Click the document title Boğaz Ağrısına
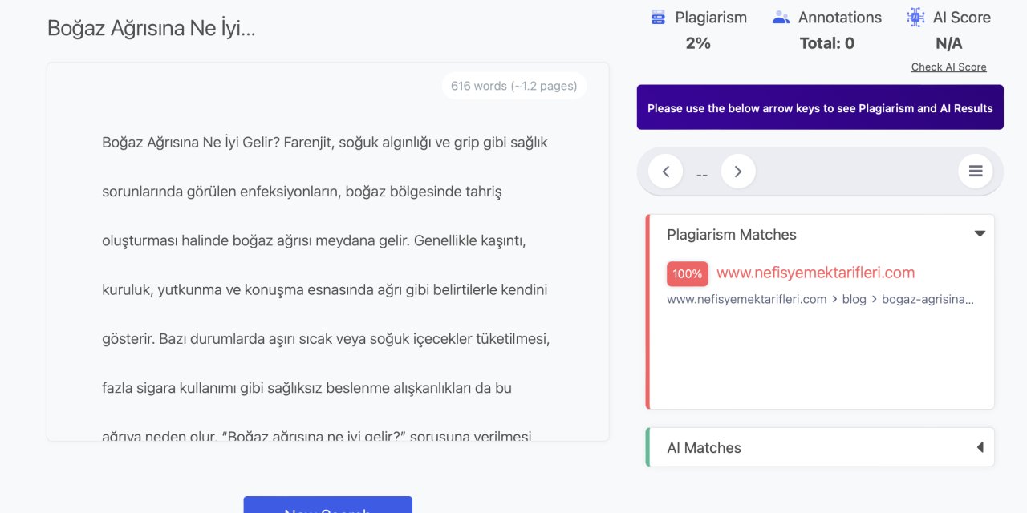 (x=151, y=27)
